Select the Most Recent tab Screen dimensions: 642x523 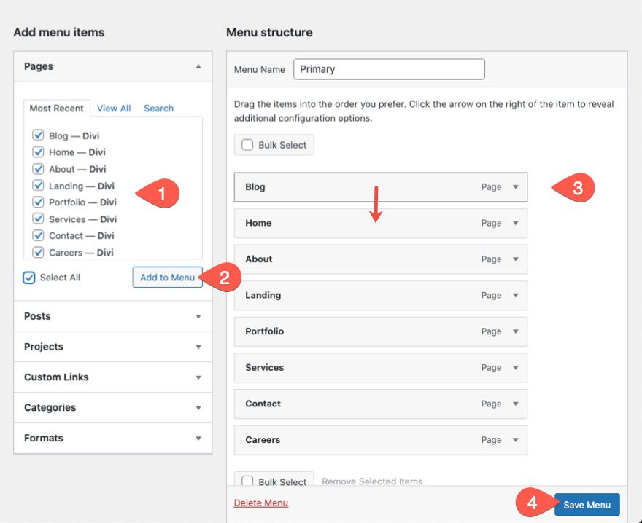56,108
